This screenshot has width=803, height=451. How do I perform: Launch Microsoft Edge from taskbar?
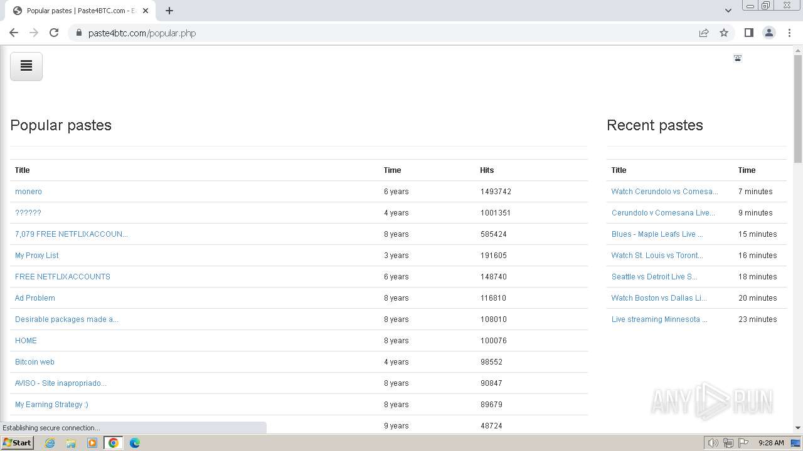click(x=135, y=443)
